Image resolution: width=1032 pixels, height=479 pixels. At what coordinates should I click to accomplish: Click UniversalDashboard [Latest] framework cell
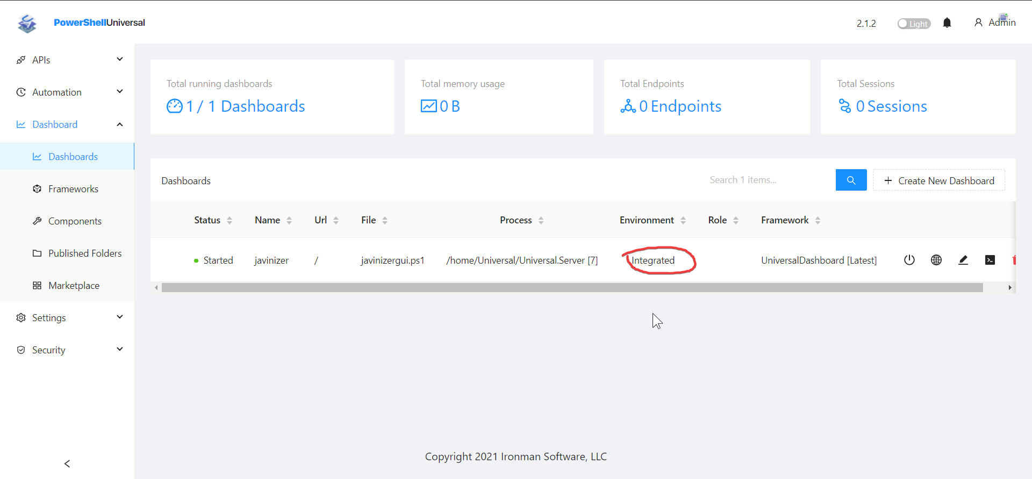(x=819, y=260)
